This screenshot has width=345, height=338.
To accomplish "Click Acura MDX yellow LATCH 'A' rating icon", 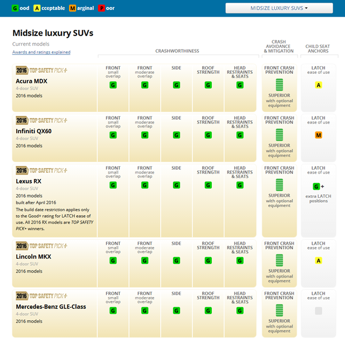I will [318, 85].
